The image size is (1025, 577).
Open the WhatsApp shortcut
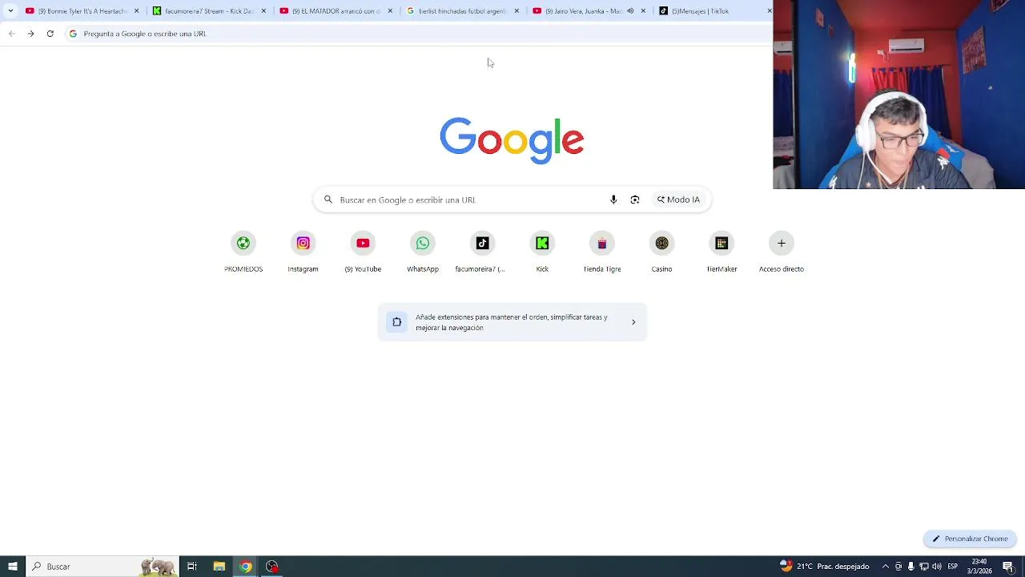tap(423, 252)
